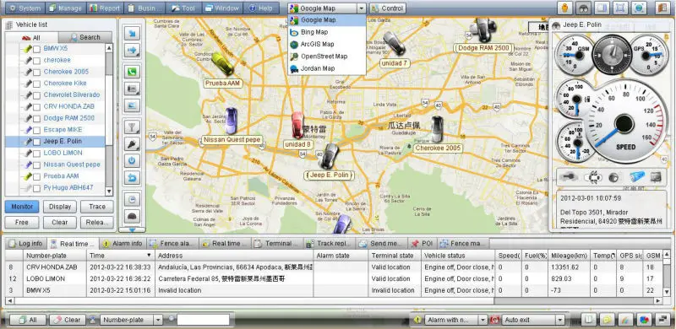The image size is (676, 329).
Task: Switch to the Alarm info tab
Action: [x=123, y=243]
